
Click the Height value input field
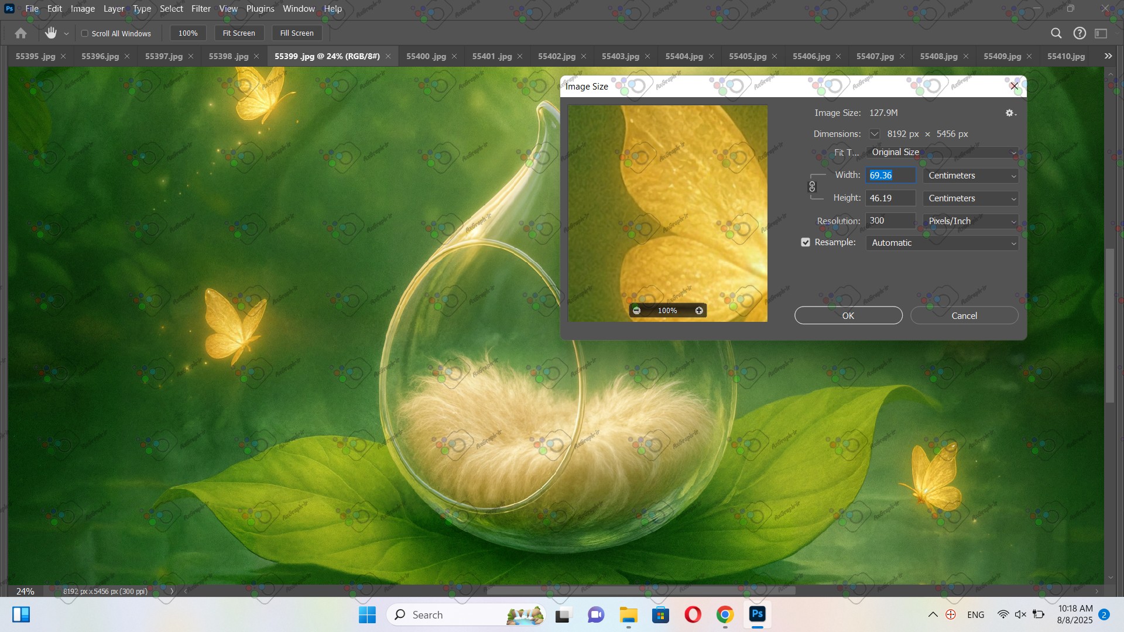point(890,198)
